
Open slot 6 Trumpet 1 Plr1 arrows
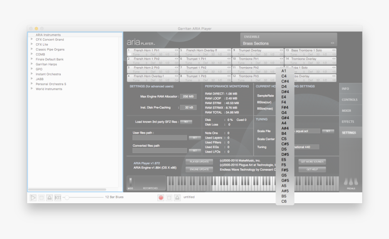pos(229,59)
